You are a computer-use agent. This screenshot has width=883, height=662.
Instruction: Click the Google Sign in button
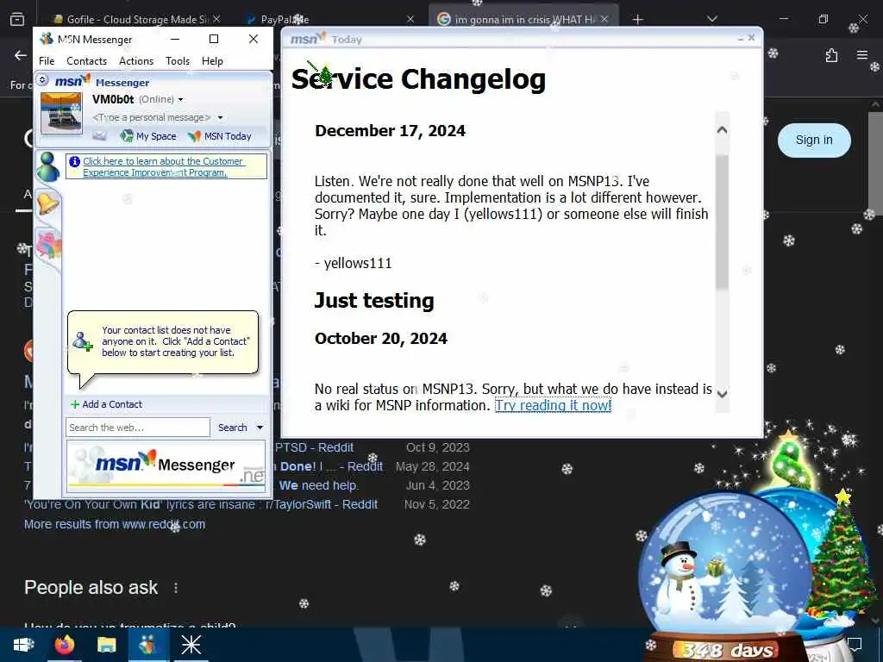(814, 141)
